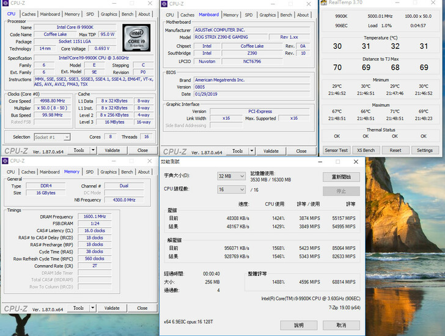The width and height of the screenshot is (445, 336).
Task: Click 取消 cancel button in 7-Zip benchmark
Action: click(x=340, y=325)
